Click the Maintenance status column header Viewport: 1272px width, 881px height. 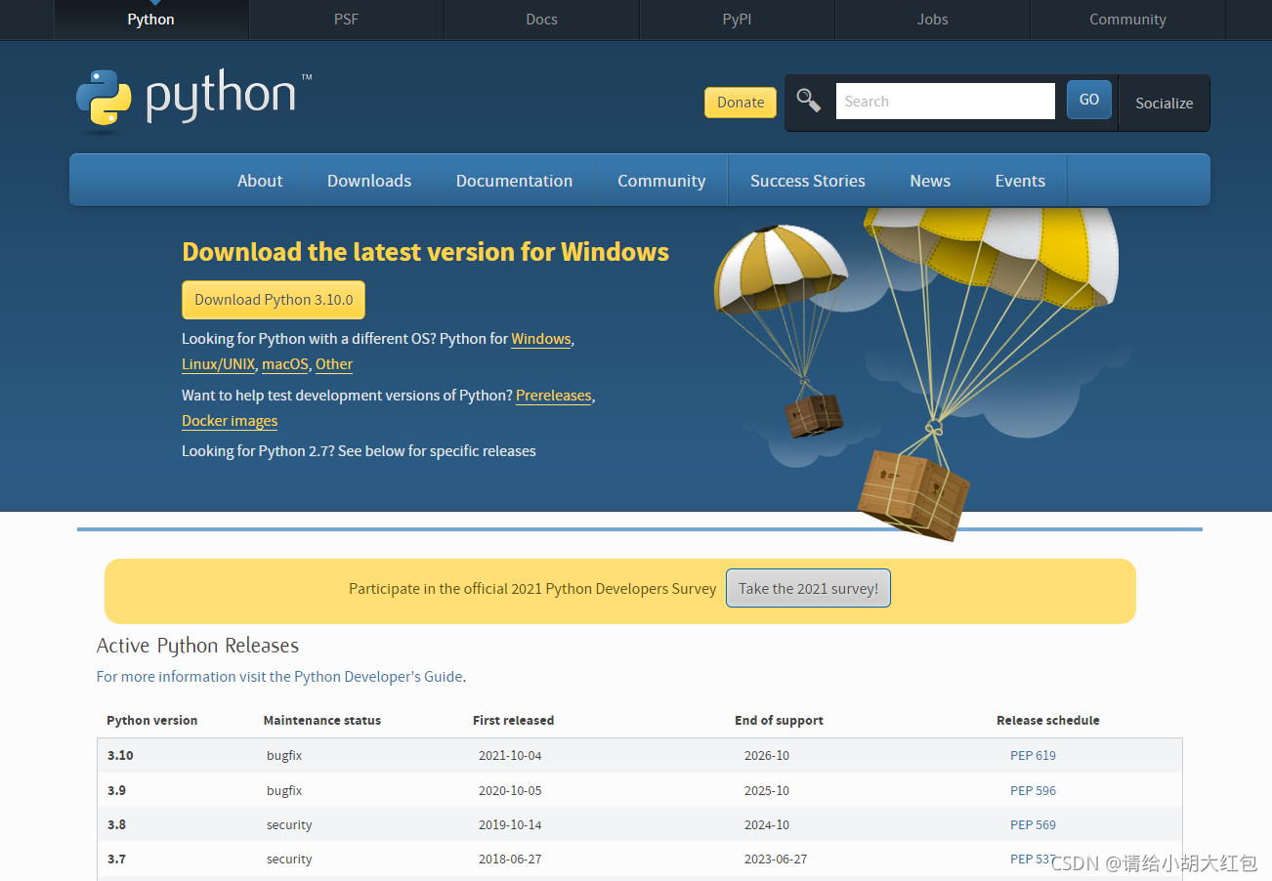pos(322,721)
